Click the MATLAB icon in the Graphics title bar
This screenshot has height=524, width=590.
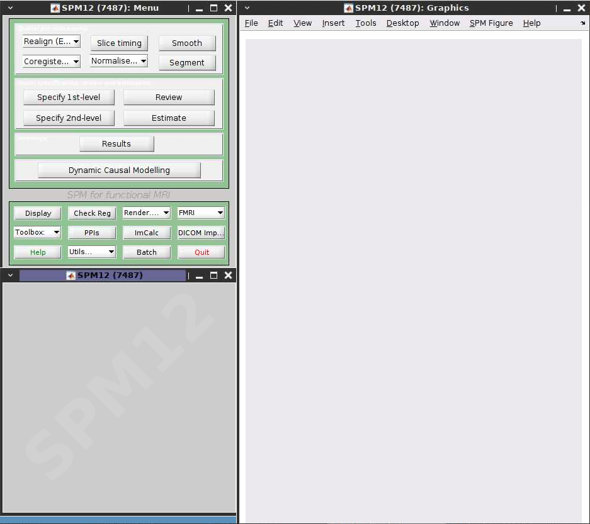pyautogui.click(x=348, y=8)
